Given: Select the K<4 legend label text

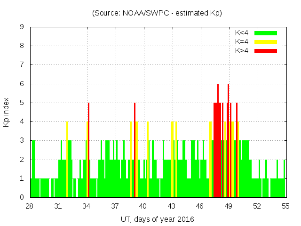Looking at the screenshot, I should tap(242, 33).
